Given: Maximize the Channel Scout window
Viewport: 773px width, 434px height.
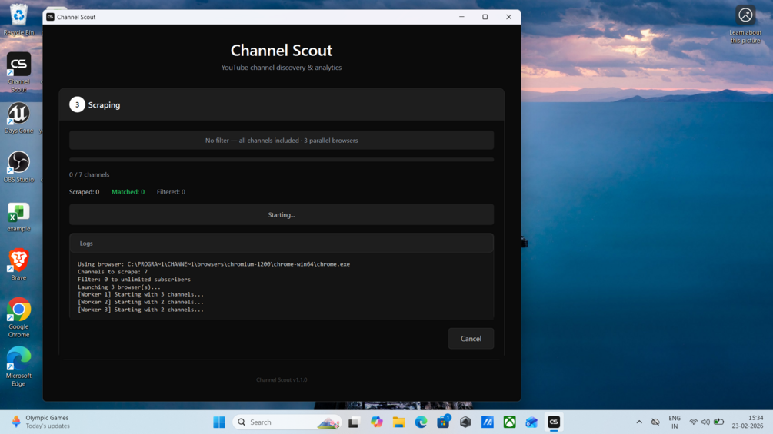Looking at the screenshot, I should click(485, 17).
